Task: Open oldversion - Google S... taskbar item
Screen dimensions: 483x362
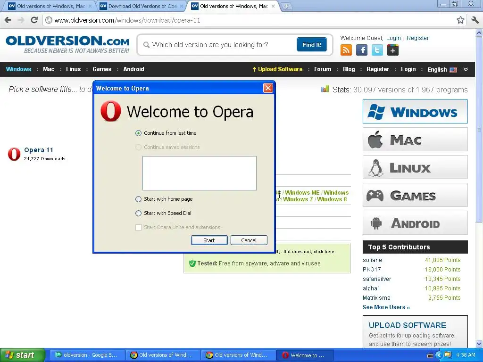Action: [x=87, y=355]
